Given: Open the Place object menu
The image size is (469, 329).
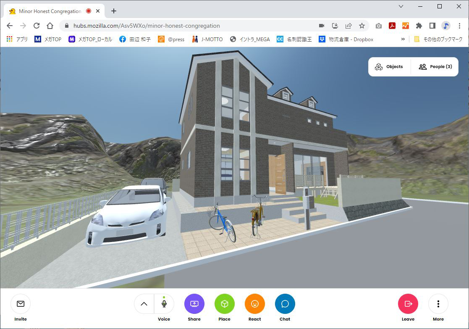Looking at the screenshot, I should 224,304.
